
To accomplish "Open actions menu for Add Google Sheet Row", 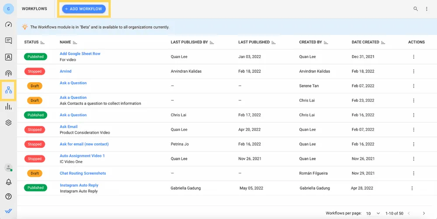I will [x=413, y=56].
